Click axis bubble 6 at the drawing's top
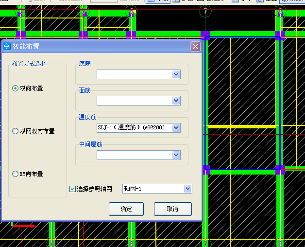This screenshot has width=305, height=247. pos(131,12)
